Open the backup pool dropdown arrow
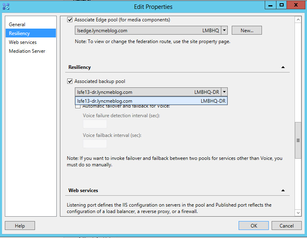 pos(224,92)
